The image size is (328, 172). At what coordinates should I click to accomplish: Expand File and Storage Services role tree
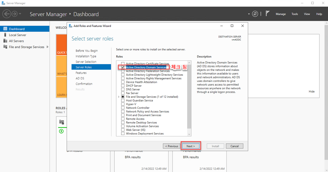point(119,97)
